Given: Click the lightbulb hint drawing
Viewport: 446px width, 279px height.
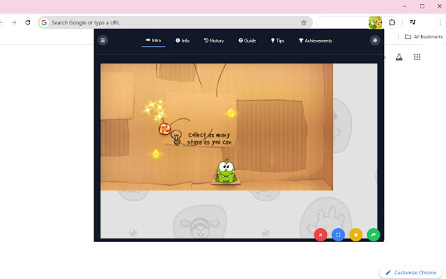Looking at the screenshot, I should pos(176,137).
